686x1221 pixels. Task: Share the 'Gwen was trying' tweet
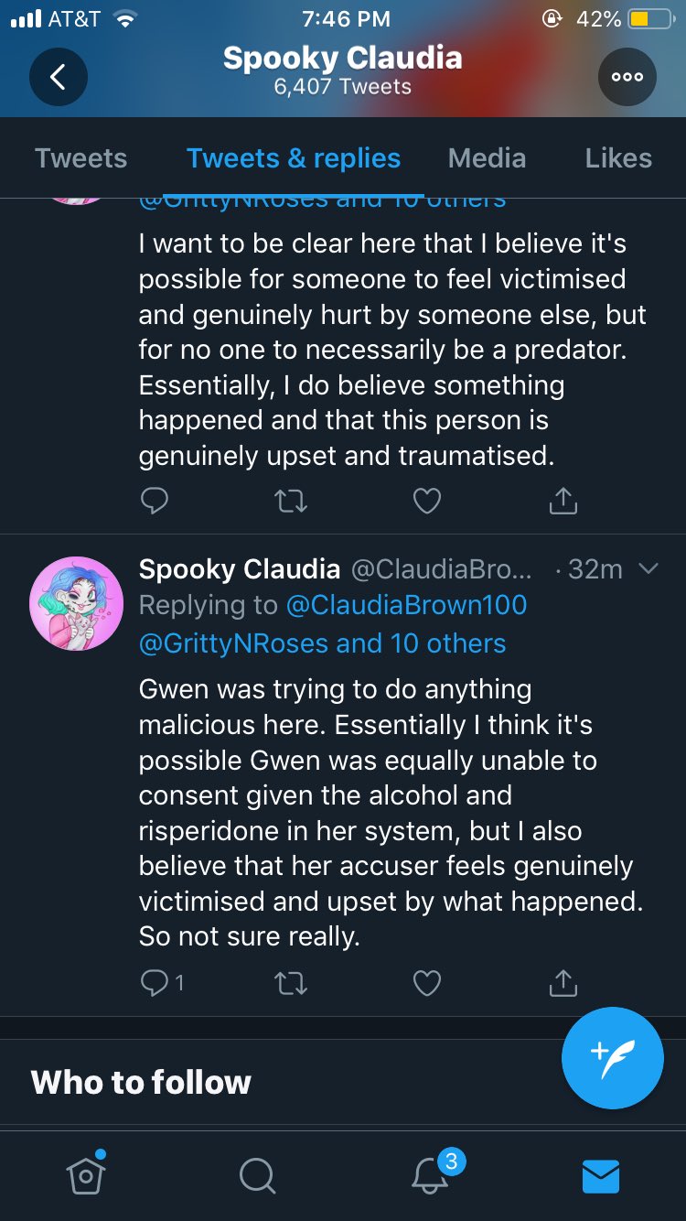click(563, 983)
